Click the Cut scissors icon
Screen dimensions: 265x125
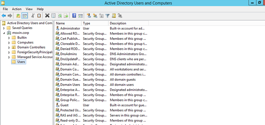pyautogui.click(x=33, y=16)
